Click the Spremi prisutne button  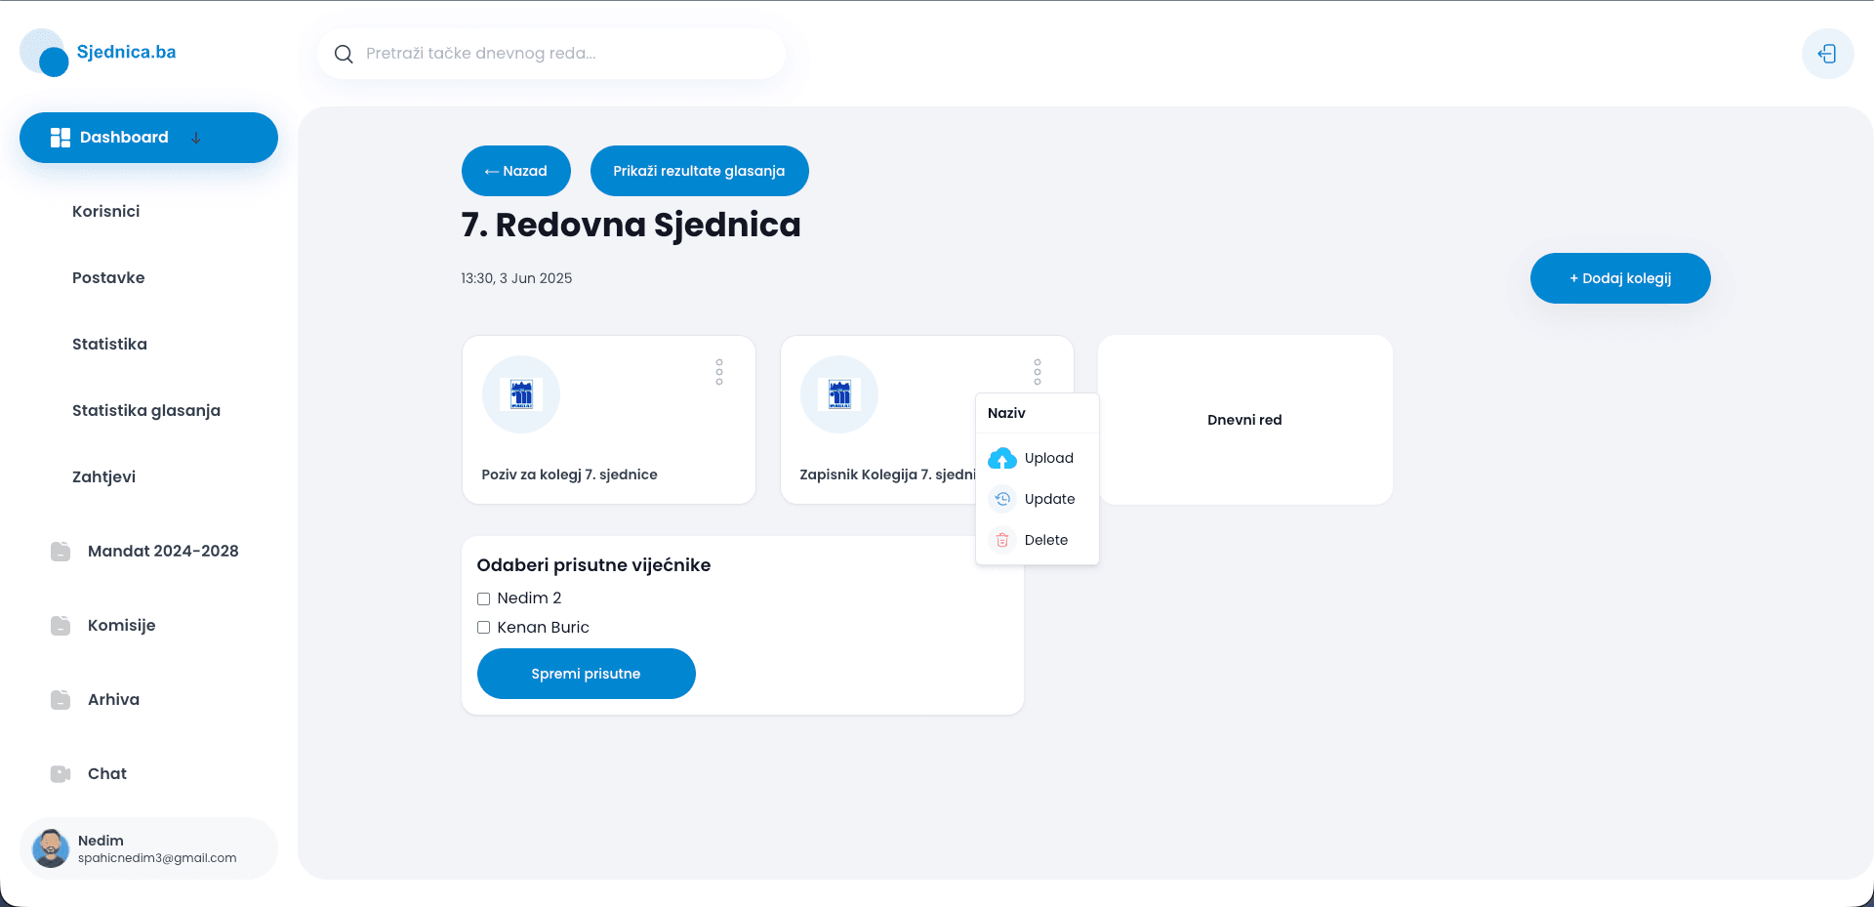586,674
